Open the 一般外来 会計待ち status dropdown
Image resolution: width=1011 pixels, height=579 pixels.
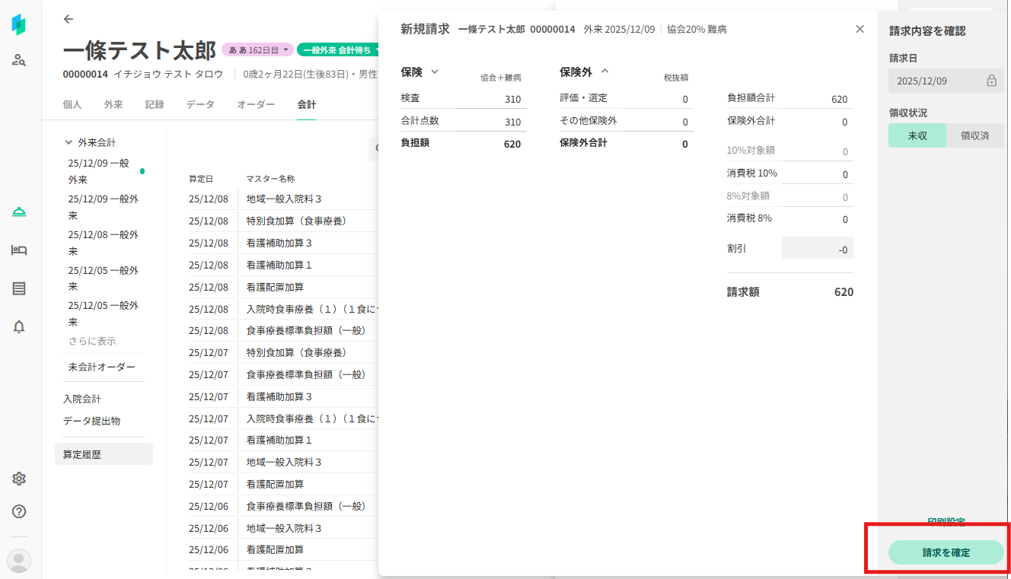340,50
